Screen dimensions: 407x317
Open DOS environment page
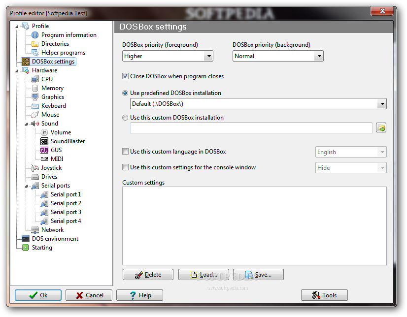tap(55, 239)
